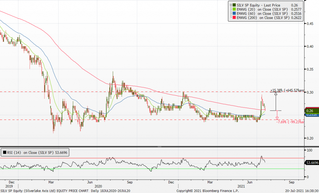This screenshot has width=319, height=193.
Task: Click the 20-Jul-2021 16:38:30 timestamp
Action: (x=302, y=191)
